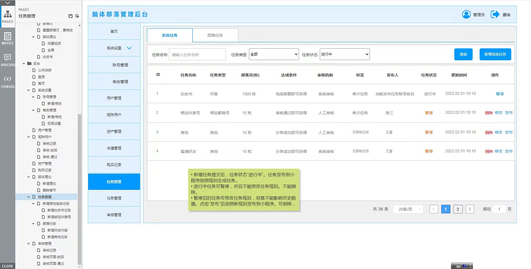Click the search pages icon in sidebar header

tap(77, 16)
